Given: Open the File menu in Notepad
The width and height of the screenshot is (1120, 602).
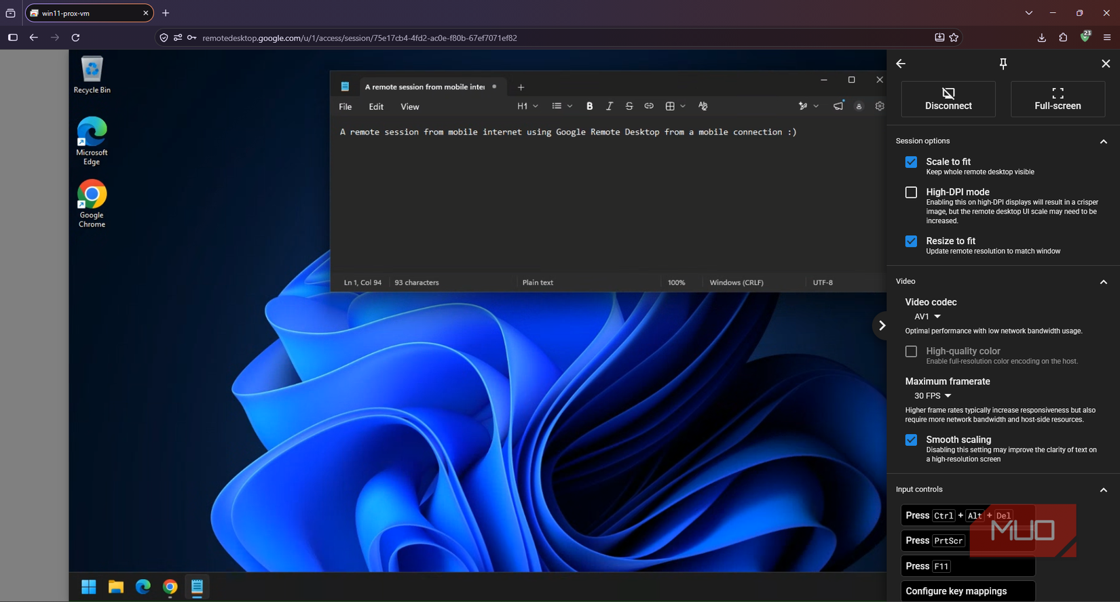Looking at the screenshot, I should [x=346, y=107].
